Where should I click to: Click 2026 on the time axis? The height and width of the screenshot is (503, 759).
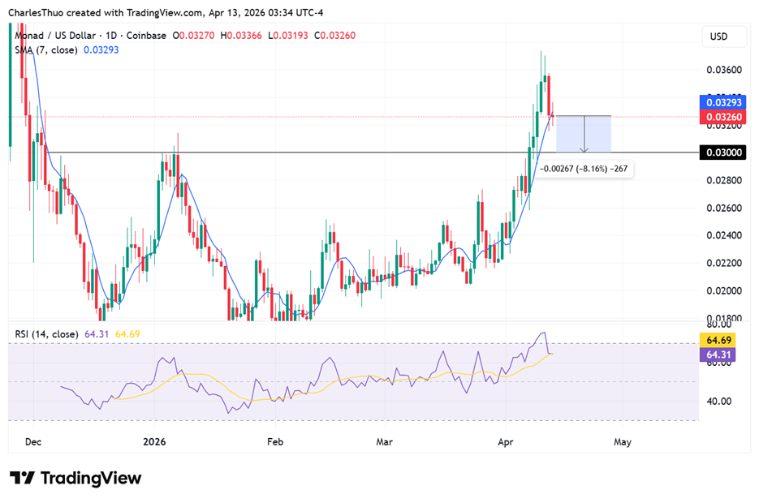[154, 442]
